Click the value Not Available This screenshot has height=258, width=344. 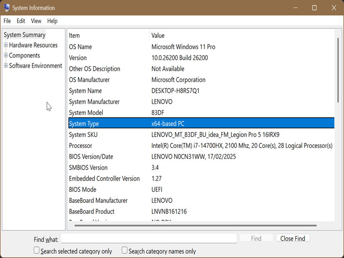tap(168, 69)
